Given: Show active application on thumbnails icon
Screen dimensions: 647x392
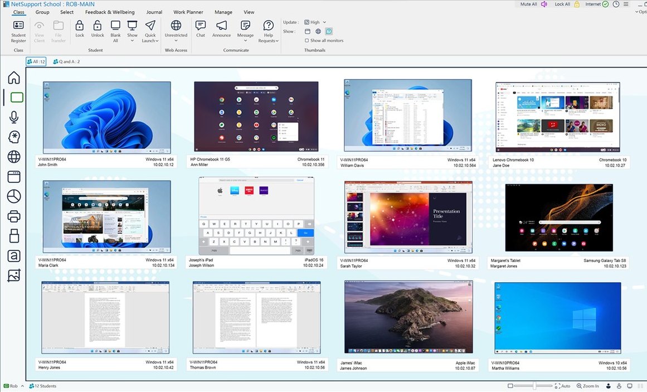Looking at the screenshot, I should click(x=308, y=31).
